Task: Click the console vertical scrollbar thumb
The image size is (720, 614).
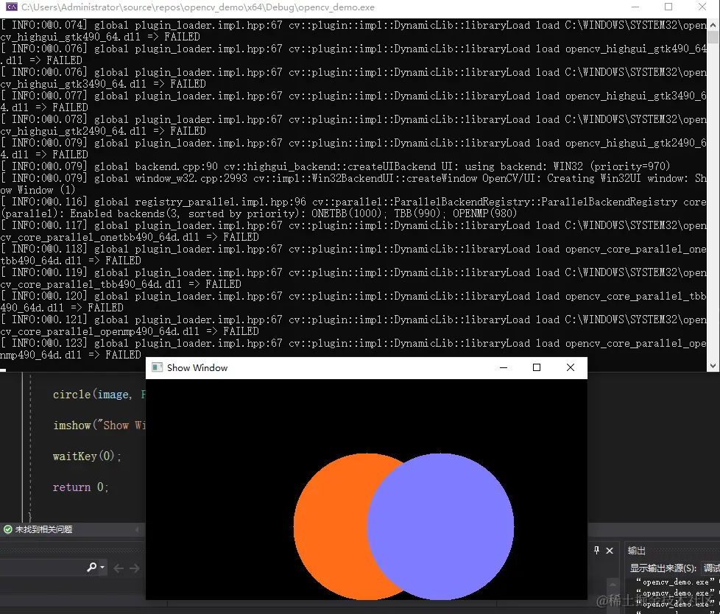Action: click(713, 37)
